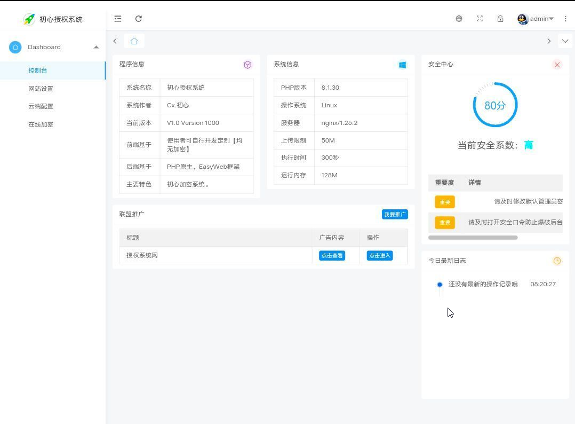Screen dimensions: 575x424
Task: Select the home tab icon
Action: tap(134, 41)
